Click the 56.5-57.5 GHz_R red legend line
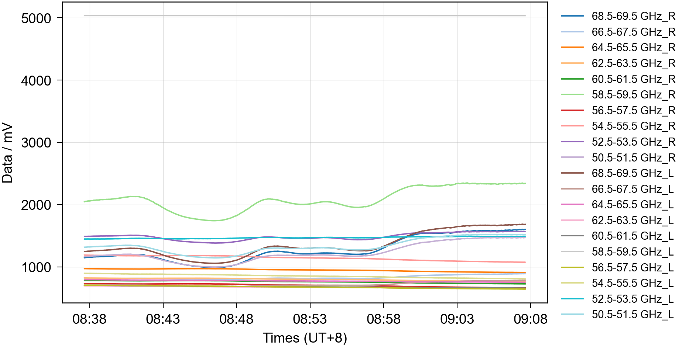The width and height of the screenshot is (682, 347). pos(572,110)
